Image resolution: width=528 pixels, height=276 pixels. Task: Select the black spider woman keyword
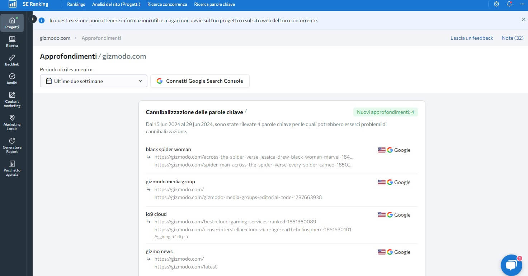(168, 149)
